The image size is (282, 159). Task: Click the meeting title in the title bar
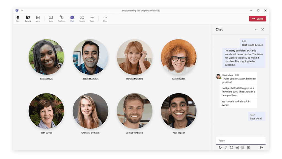point(141,10)
